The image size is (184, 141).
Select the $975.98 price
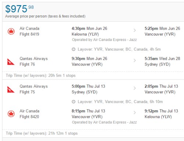pos(20,9)
